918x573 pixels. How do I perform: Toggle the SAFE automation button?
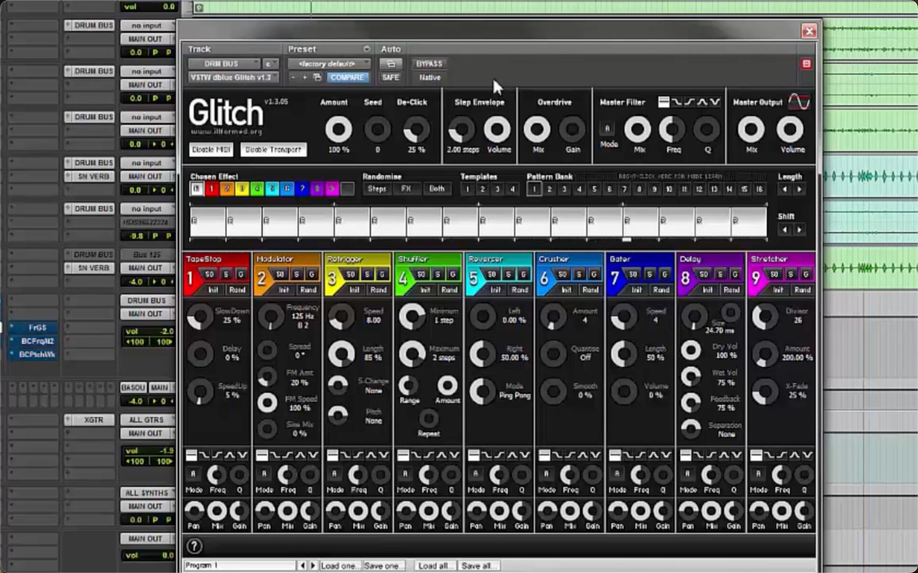point(391,77)
